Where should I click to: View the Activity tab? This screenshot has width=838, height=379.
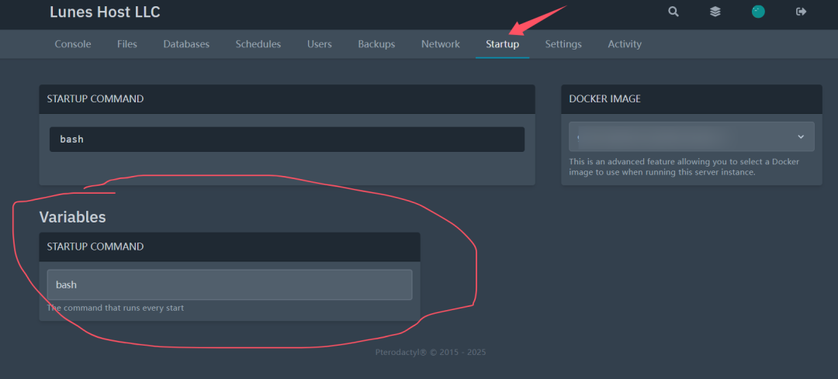tap(625, 44)
